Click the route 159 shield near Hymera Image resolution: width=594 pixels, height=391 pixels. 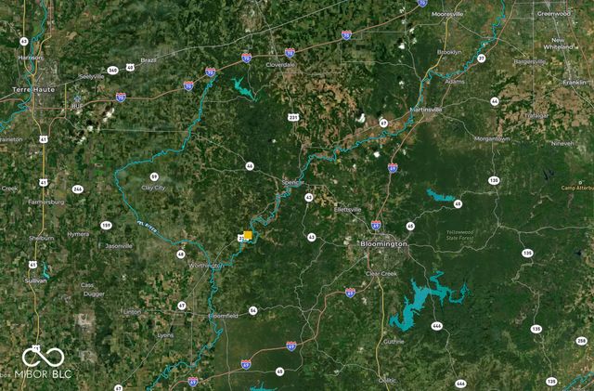(x=106, y=226)
